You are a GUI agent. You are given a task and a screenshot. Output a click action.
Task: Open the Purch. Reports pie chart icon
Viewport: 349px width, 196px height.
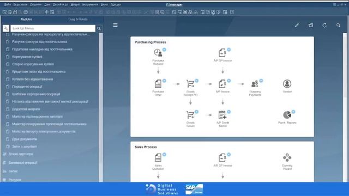[x=287, y=115]
